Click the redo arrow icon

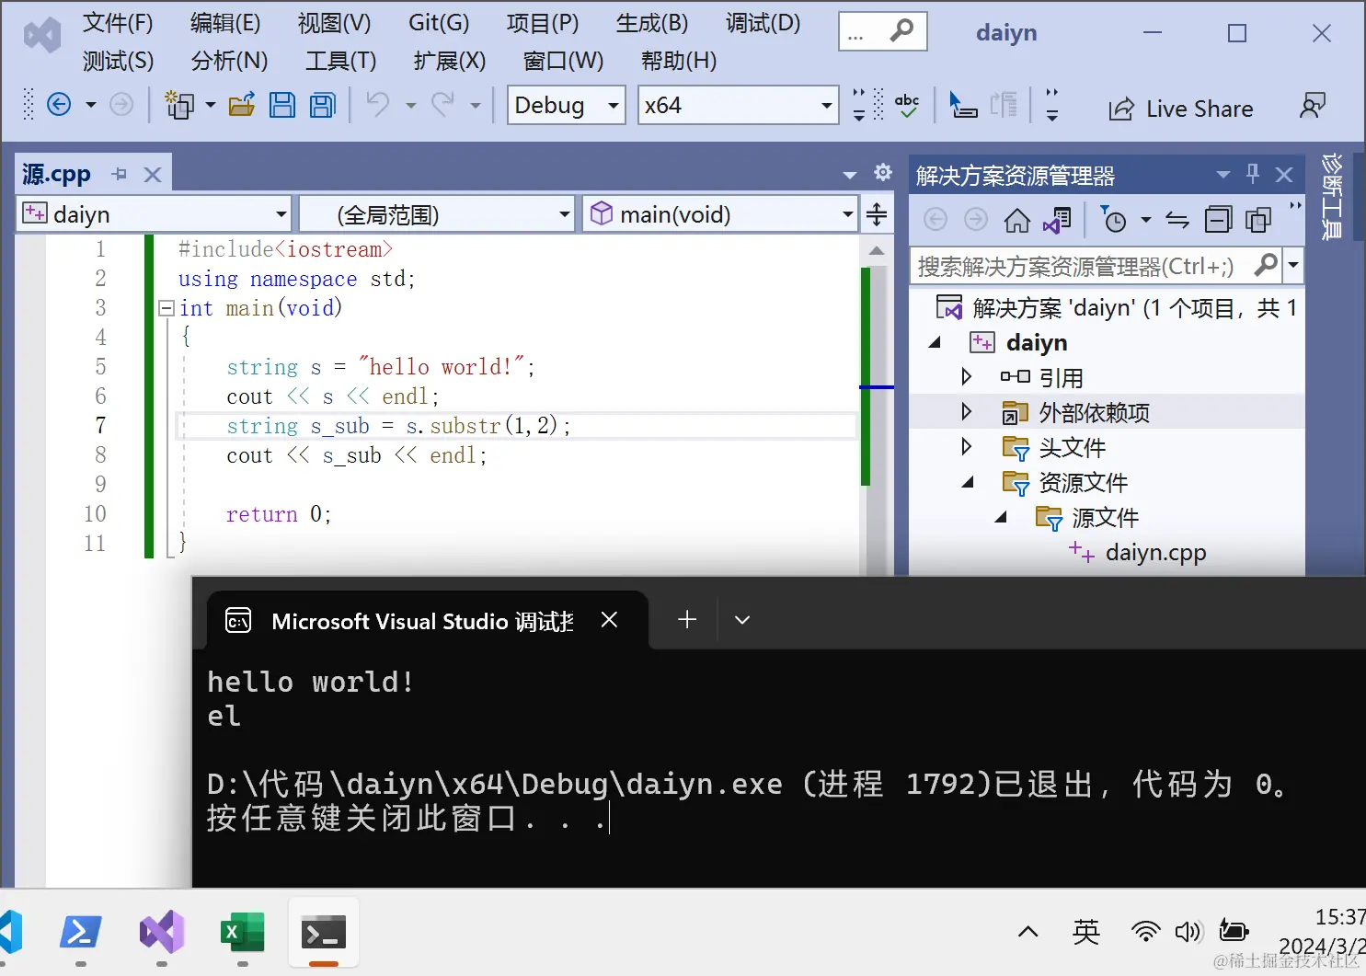tap(443, 104)
